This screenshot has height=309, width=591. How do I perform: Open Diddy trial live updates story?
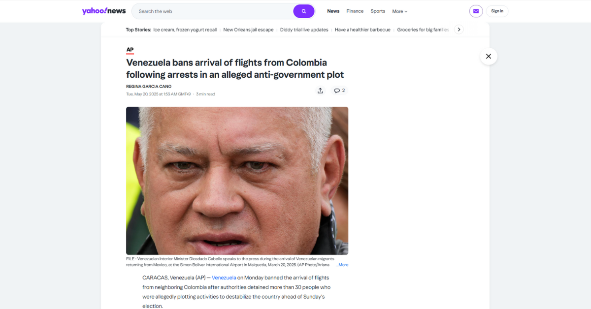[x=304, y=30]
